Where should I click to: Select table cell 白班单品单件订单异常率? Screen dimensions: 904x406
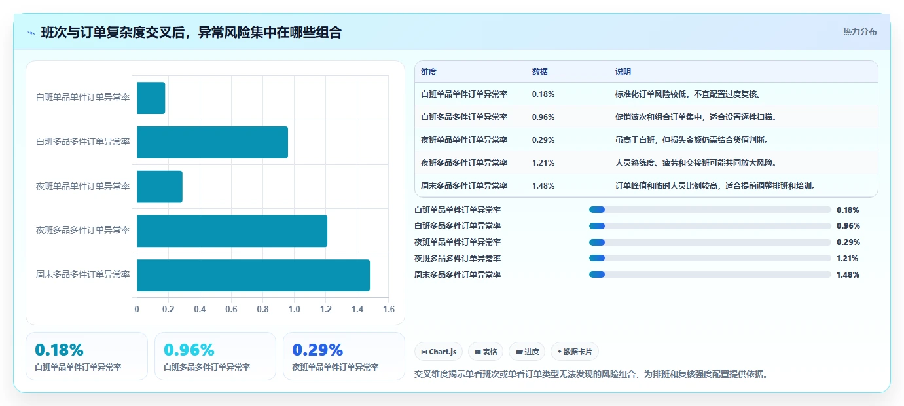[x=464, y=94]
